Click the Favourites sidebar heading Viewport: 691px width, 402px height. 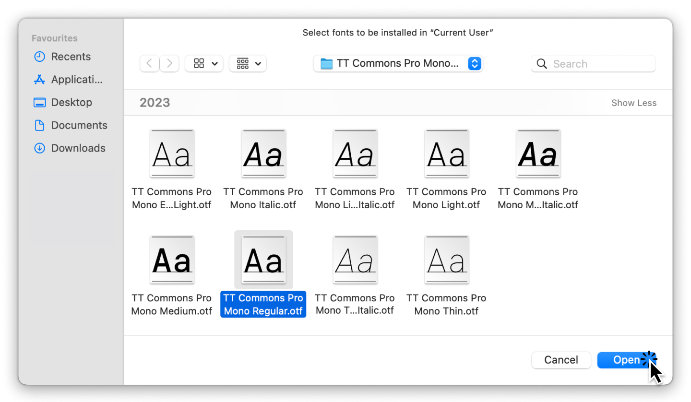pos(55,38)
